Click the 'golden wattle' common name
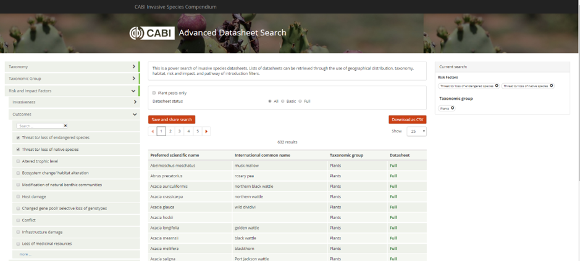This screenshot has width=580, height=261. (x=246, y=228)
